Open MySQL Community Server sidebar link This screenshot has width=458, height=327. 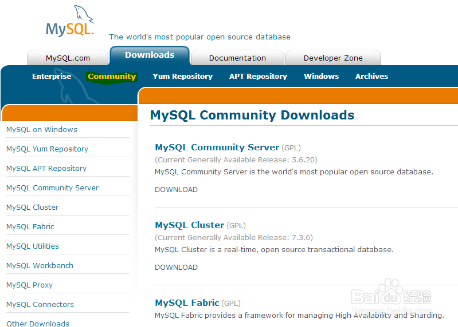[x=53, y=188]
